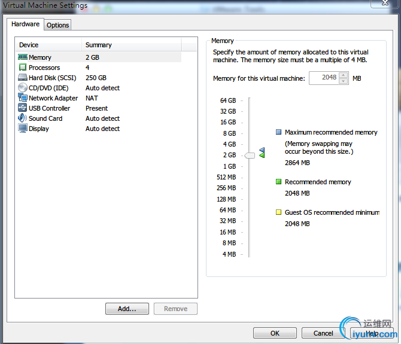The width and height of the screenshot is (401, 344).
Task: Click the Cancel button
Action: pos(323,333)
